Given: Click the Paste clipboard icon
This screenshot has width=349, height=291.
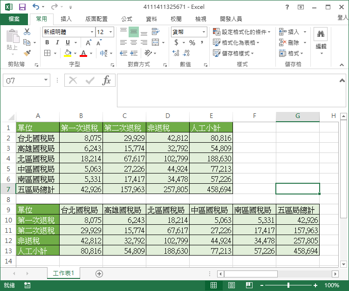Looking at the screenshot, I should (x=13, y=36).
